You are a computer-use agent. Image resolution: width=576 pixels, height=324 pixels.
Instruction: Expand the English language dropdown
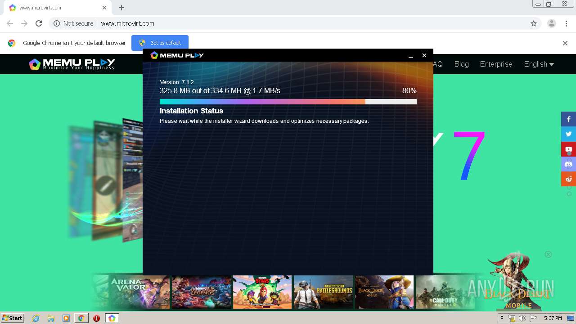pyautogui.click(x=539, y=64)
